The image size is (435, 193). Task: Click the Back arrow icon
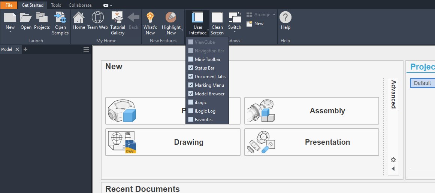click(133, 17)
